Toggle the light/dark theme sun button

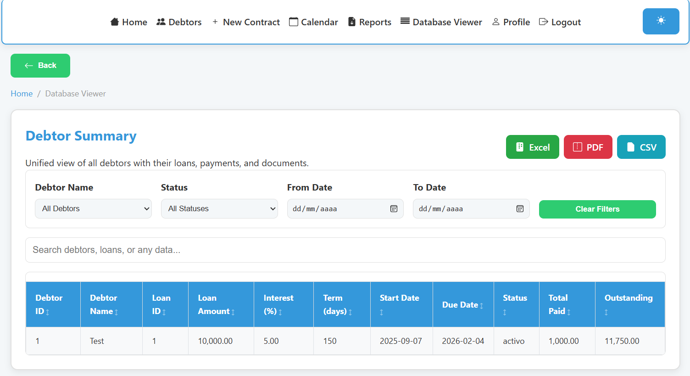point(661,21)
